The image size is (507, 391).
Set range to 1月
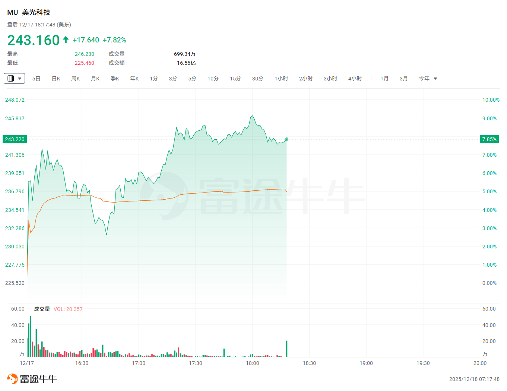point(384,79)
